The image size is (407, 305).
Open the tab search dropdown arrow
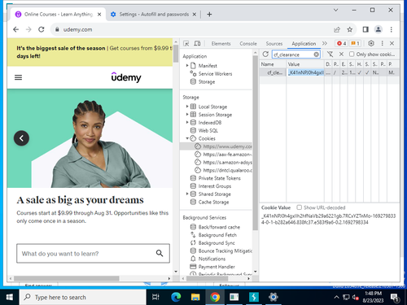(x=335, y=10)
